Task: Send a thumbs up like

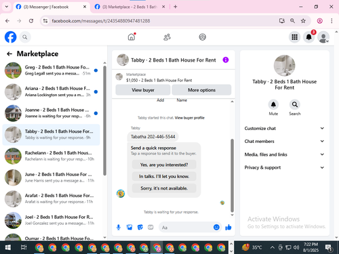Action: (x=228, y=227)
